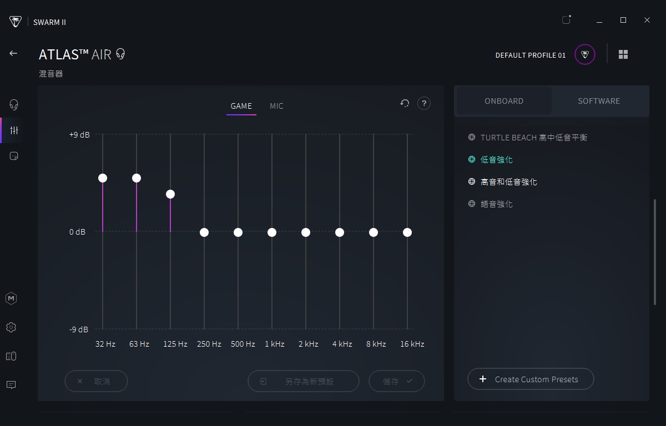Screen dimensions: 666x426
Task: Click the presets list scrollbar
Action: coord(655,252)
